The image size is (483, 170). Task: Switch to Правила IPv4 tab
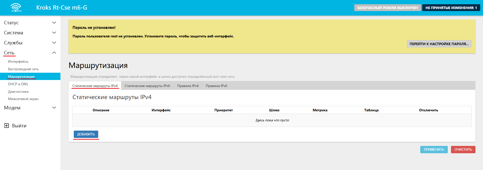point(188,86)
